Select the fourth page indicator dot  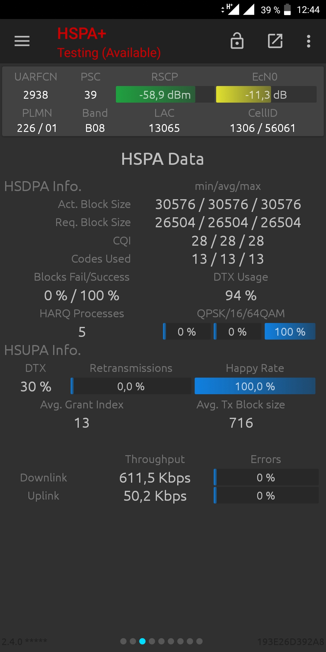[152, 641]
